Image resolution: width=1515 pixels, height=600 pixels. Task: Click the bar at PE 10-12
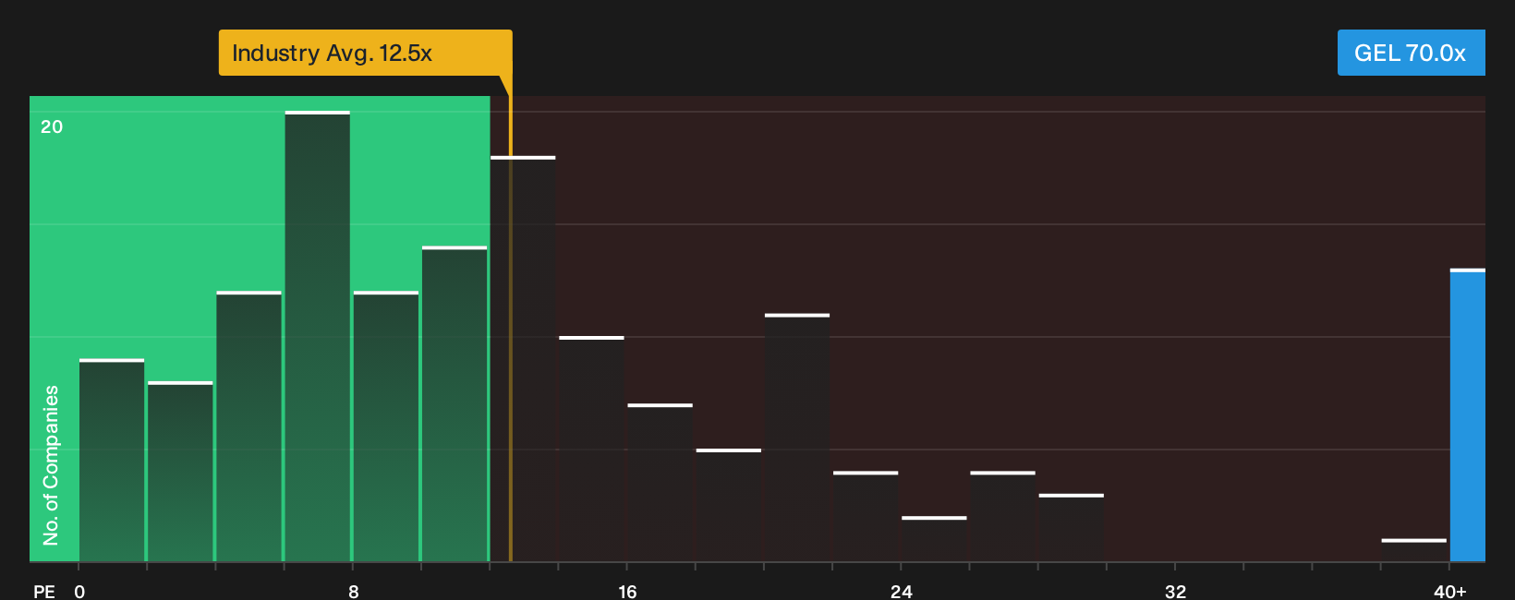[x=454, y=403]
